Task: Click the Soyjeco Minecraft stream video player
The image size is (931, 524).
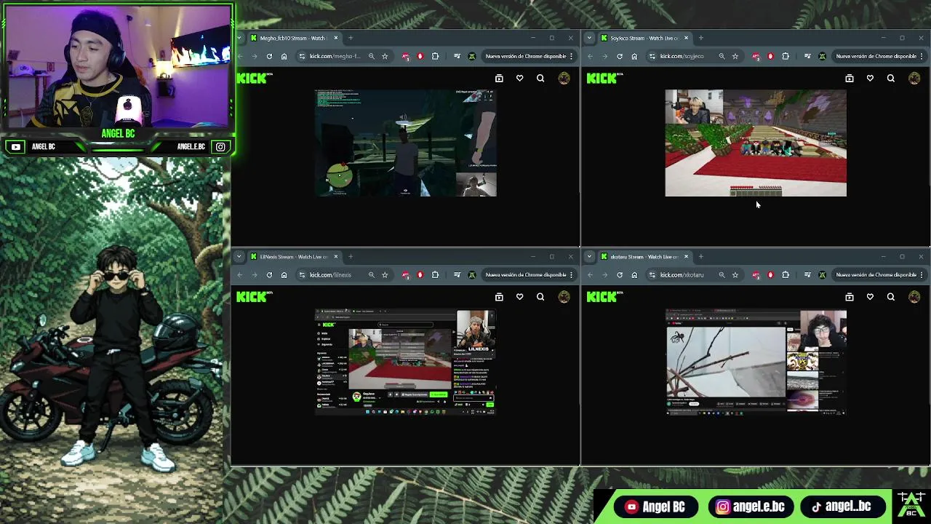Action: tap(756, 143)
